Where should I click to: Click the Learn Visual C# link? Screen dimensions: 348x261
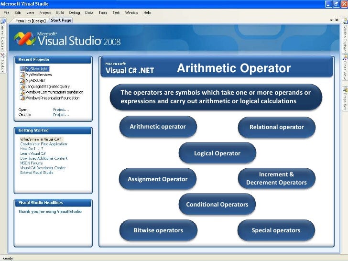point(33,153)
